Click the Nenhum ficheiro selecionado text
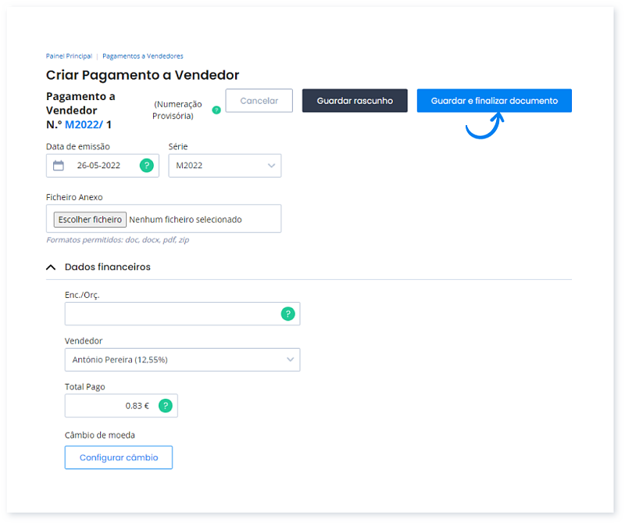Viewport: 625px width, 524px height. pos(186,220)
